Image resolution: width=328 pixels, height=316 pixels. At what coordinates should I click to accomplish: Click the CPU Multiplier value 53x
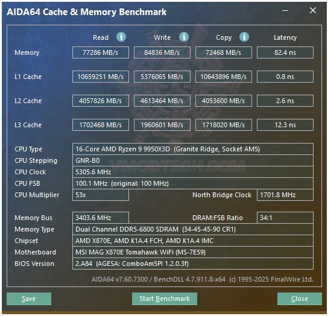(x=101, y=195)
